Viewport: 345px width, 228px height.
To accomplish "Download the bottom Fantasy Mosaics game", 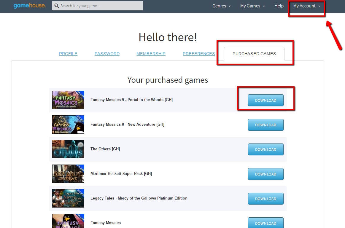I will pos(265,223).
